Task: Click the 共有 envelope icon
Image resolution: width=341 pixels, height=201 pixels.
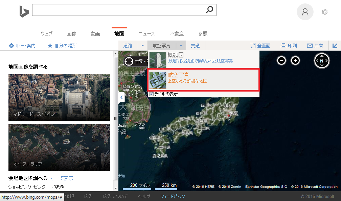Action: coord(310,46)
